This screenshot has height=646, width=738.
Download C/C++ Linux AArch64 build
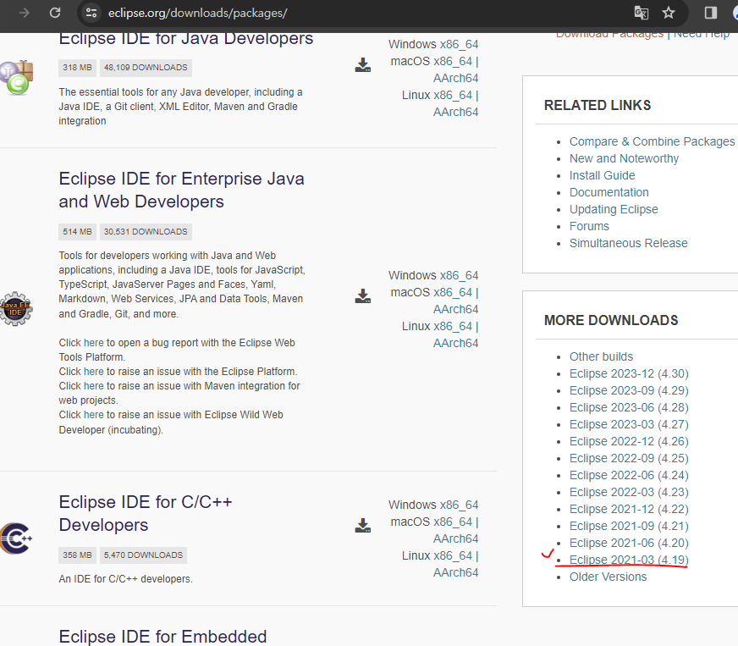(x=455, y=572)
